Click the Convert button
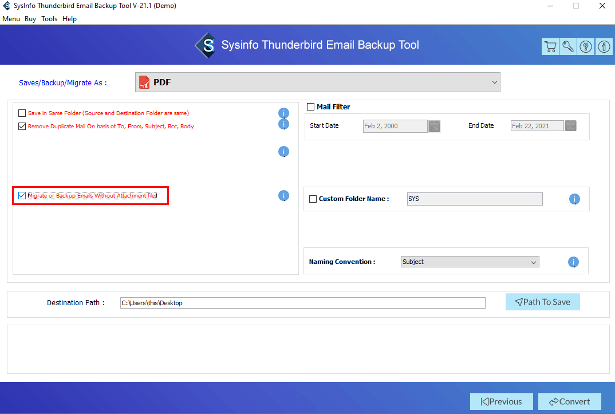 tap(570, 401)
